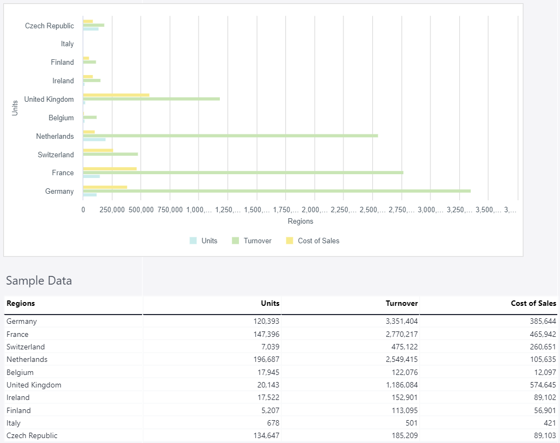Select the Germany row in the table

coord(22,321)
